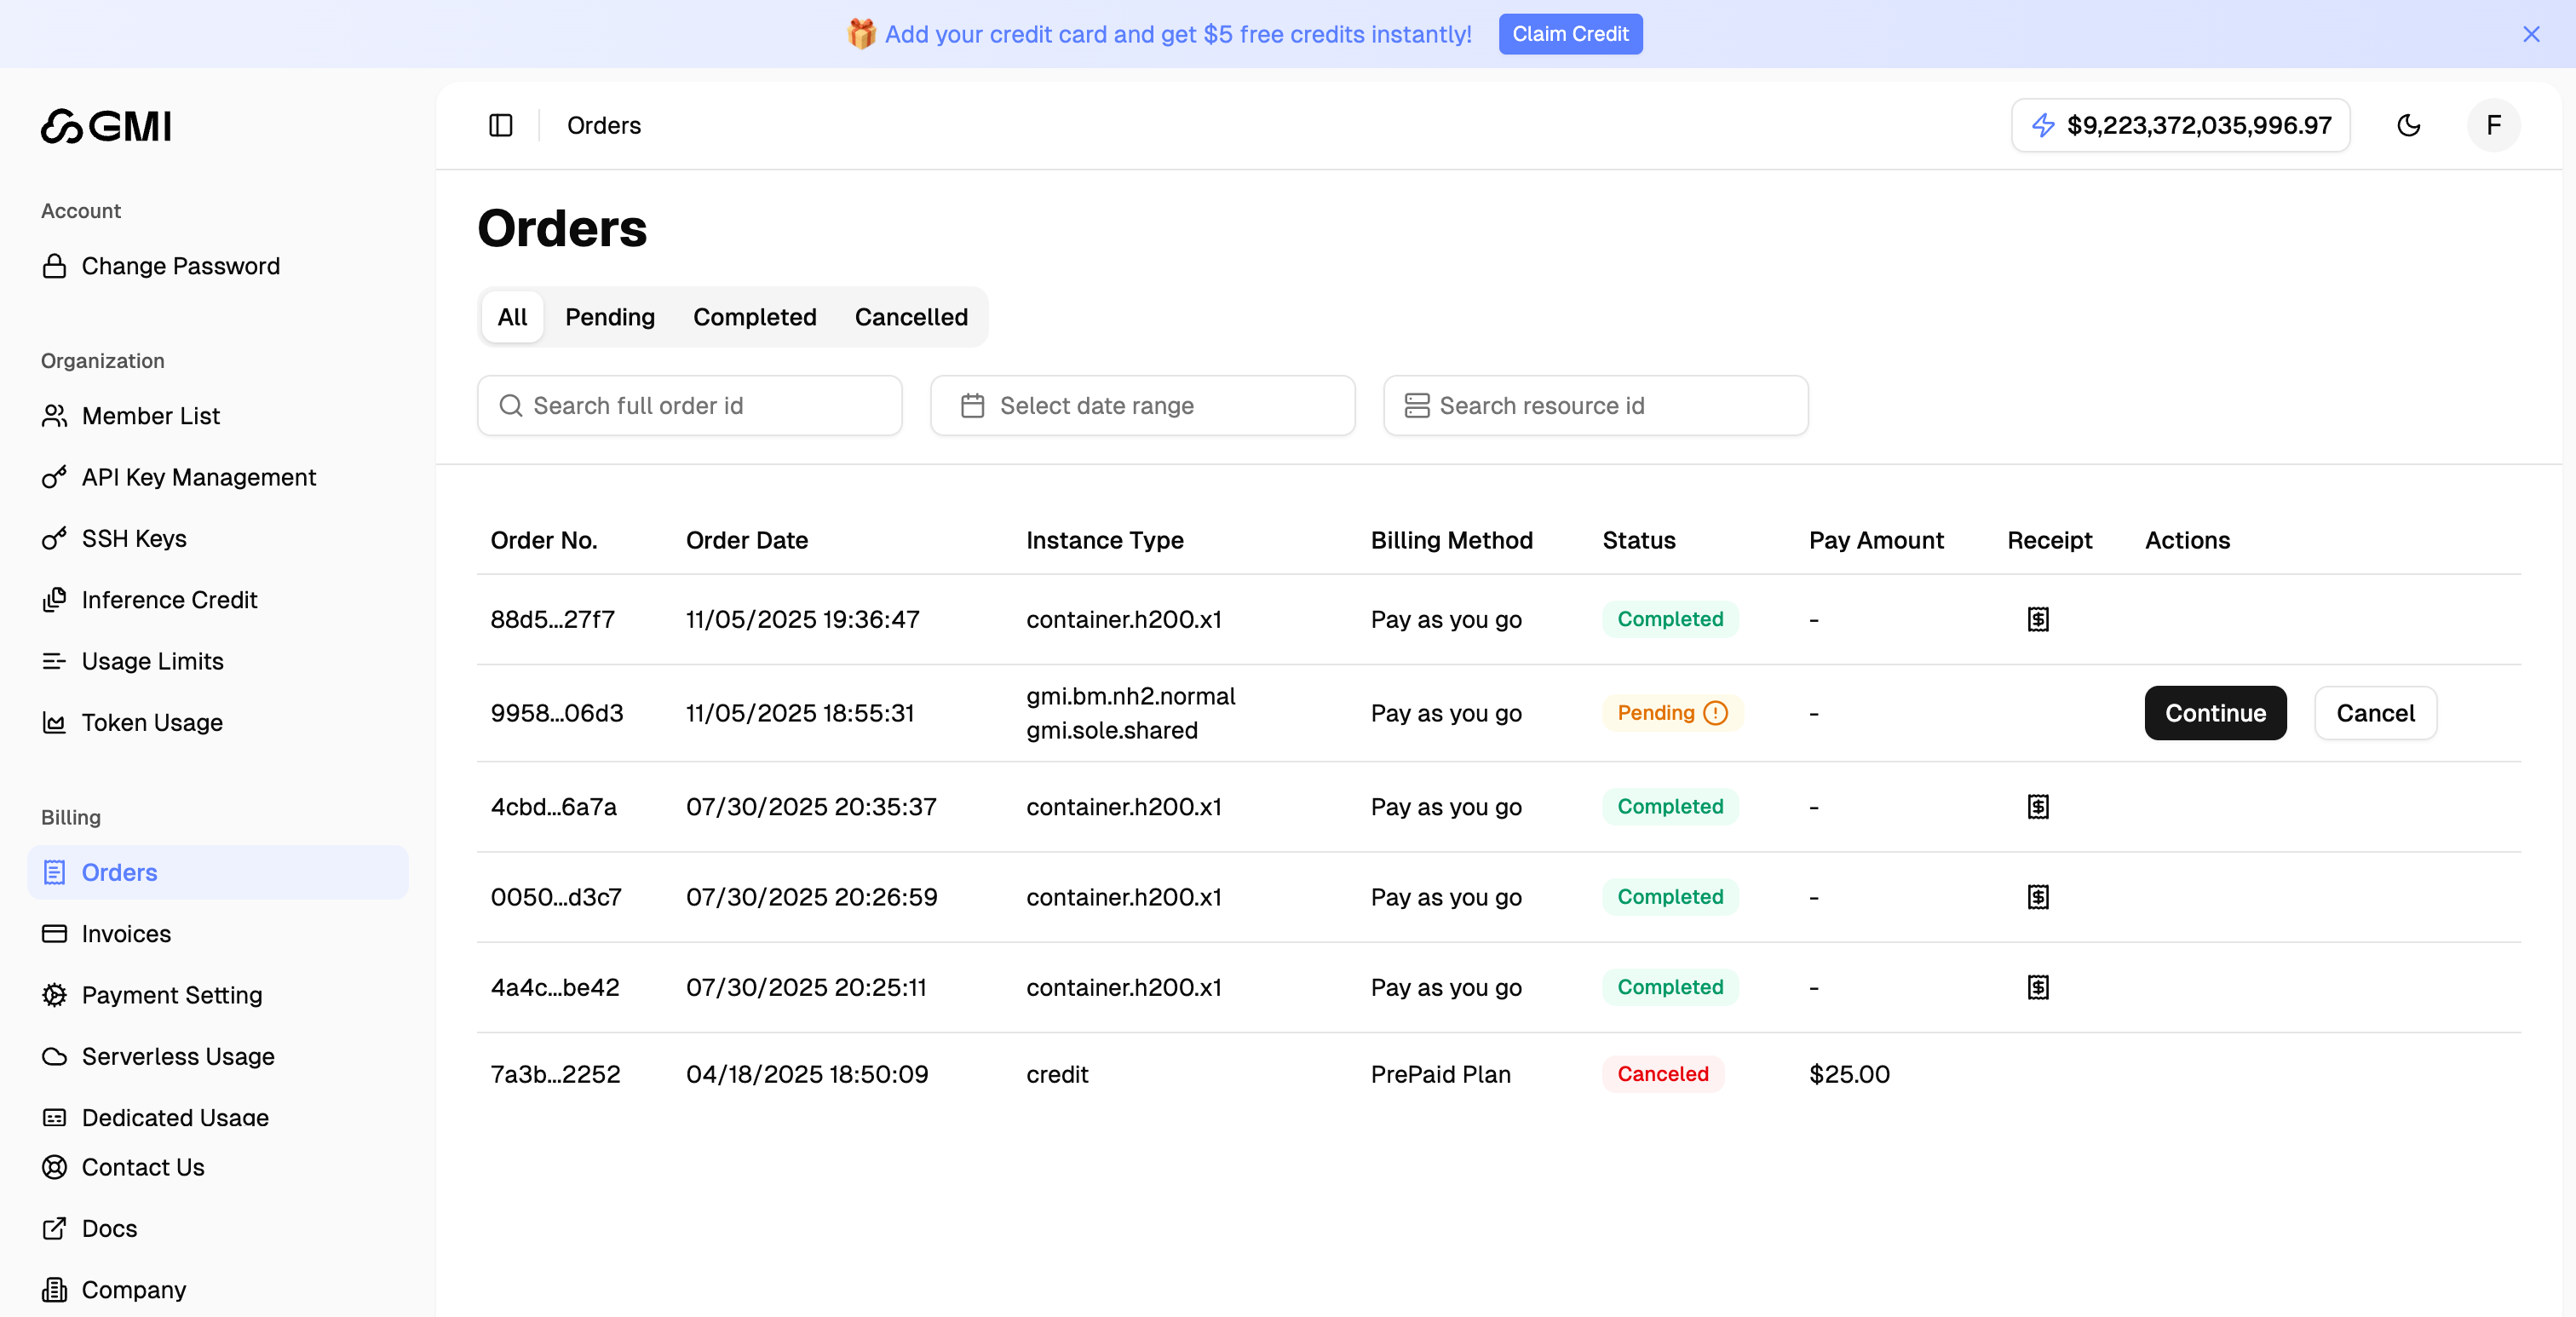Open the Billing section Orders entry

coord(118,871)
